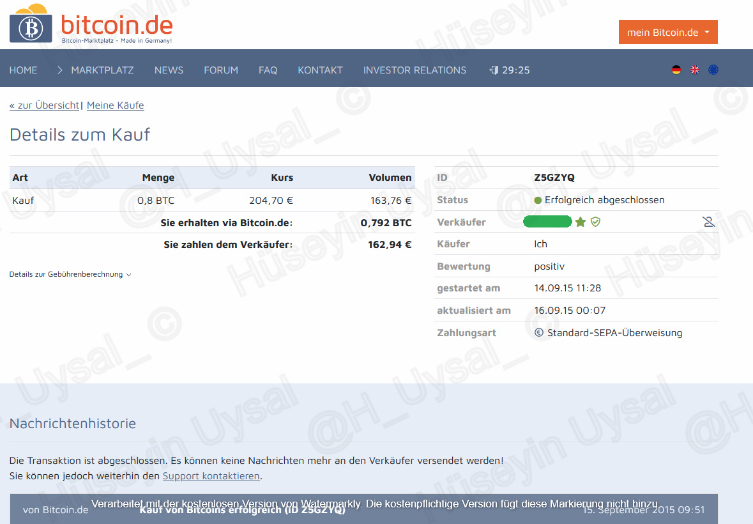
Task: Open the mein Bitcoin.de dropdown
Action: pyautogui.click(x=668, y=32)
